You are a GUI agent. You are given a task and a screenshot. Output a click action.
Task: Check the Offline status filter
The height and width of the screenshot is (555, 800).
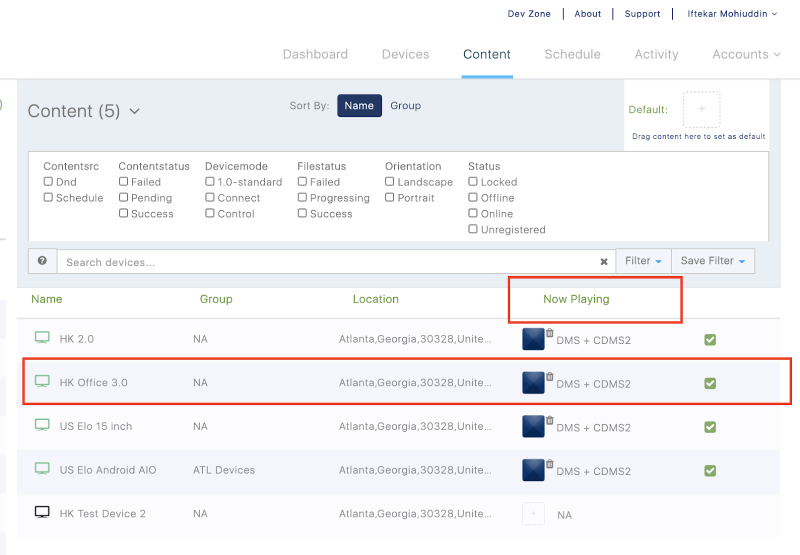pos(472,197)
